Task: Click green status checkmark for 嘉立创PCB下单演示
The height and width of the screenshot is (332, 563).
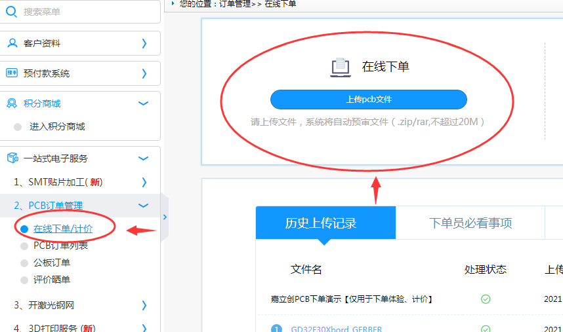Action: pyautogui.click(x=486, y=299)
